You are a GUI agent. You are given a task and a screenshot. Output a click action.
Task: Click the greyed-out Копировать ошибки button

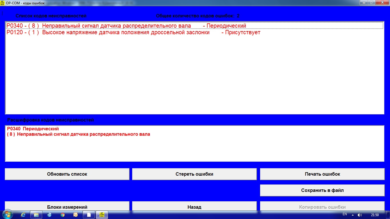point(322,206)
